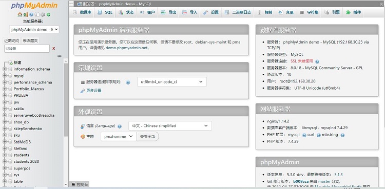Open the b008cca git revision link
385x189 pixels.
click(x=300, y=181)
